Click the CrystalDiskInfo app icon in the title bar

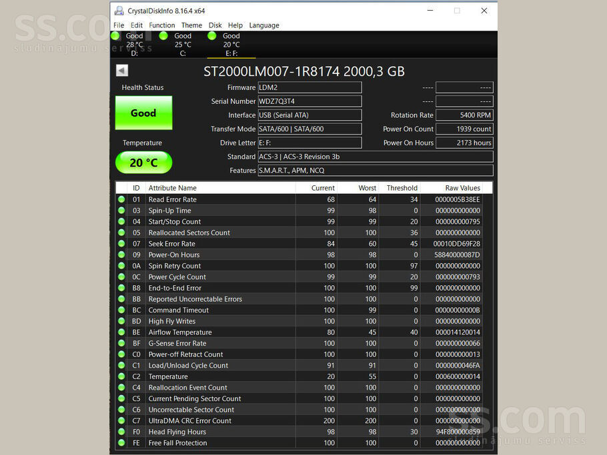pyautogui.click(x=119, y=11)
